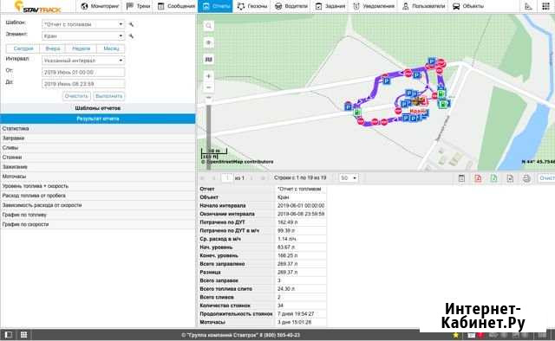The image size is (555, 341).
Task: Open the Уведомления tab
Action: (x=374, y=6)
